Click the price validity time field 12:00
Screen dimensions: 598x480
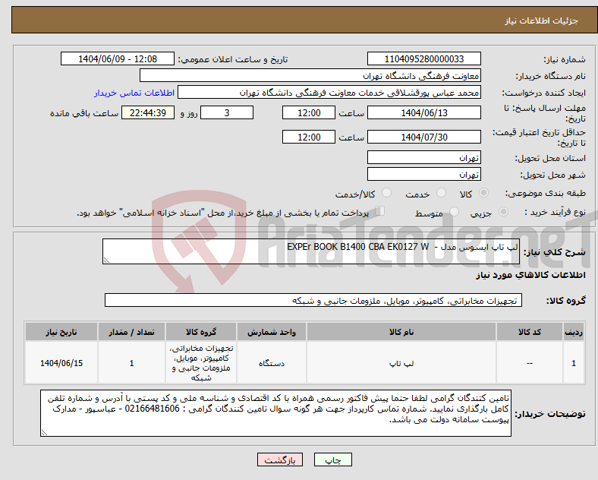pyautogui.click(x=309, y=137)
